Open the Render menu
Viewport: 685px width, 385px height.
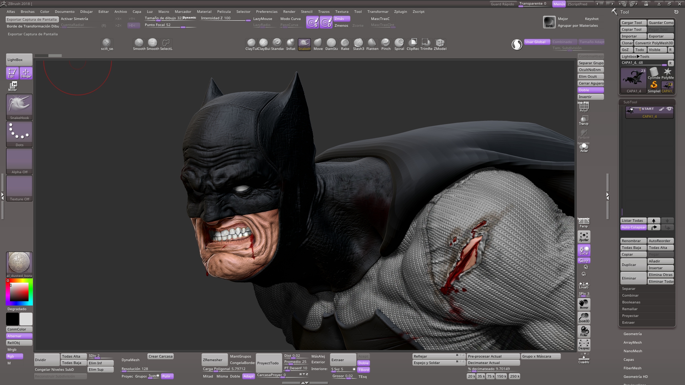(x=289, y=12)
